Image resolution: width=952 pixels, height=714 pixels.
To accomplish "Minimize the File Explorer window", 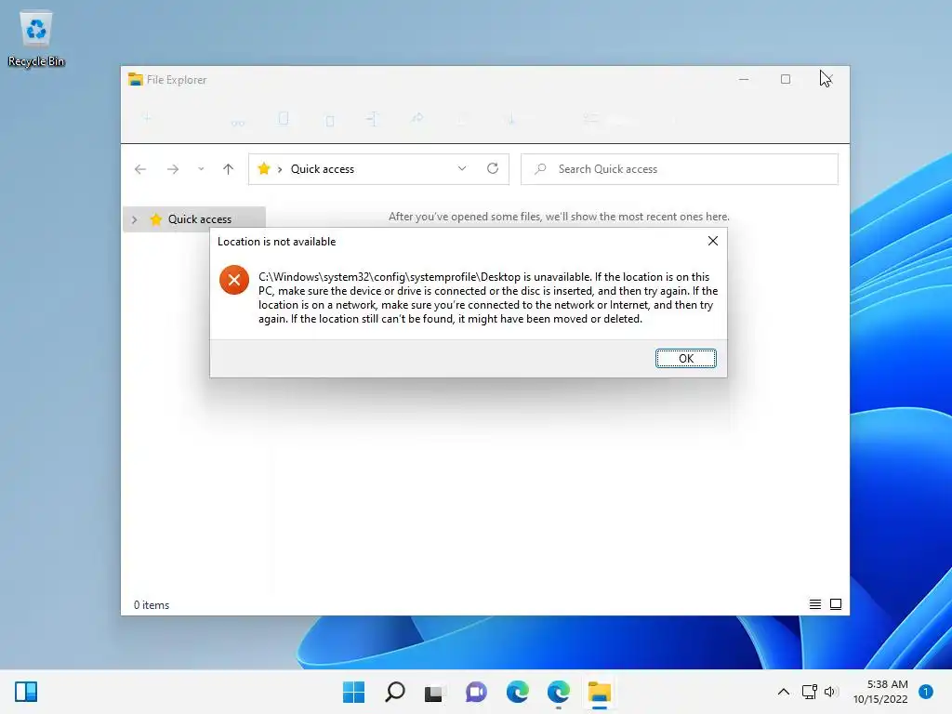I will (x=744, y=80).
